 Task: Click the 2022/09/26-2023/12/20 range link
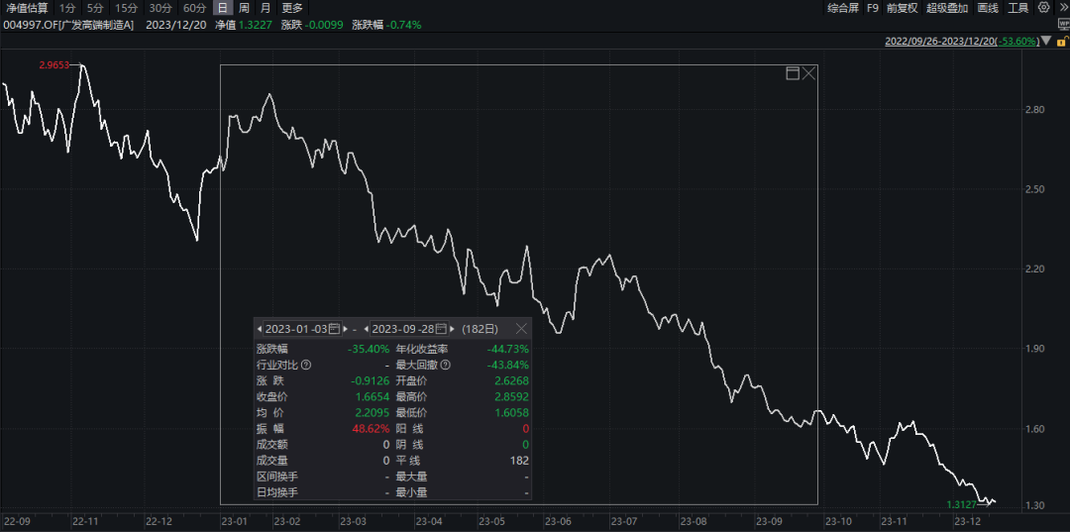[940, 41]
